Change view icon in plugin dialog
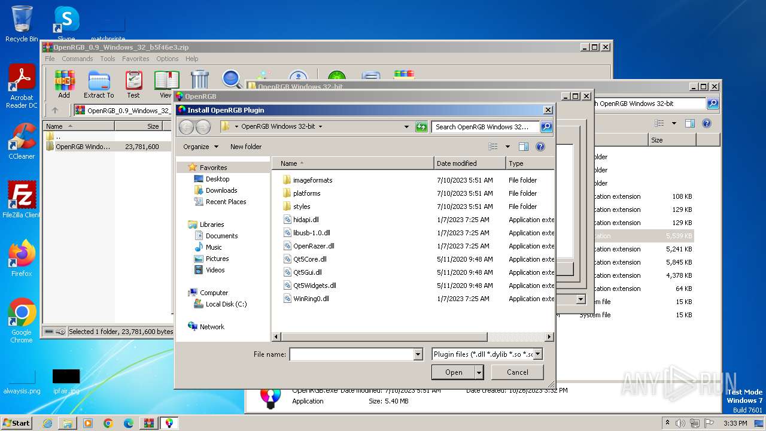Screen dimensions: 766x431 coord(493,147)
